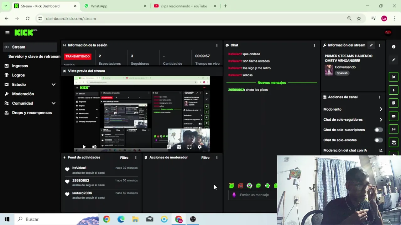Open options for Información de la sesión
The image size is (401, 225).
point(217,45)
